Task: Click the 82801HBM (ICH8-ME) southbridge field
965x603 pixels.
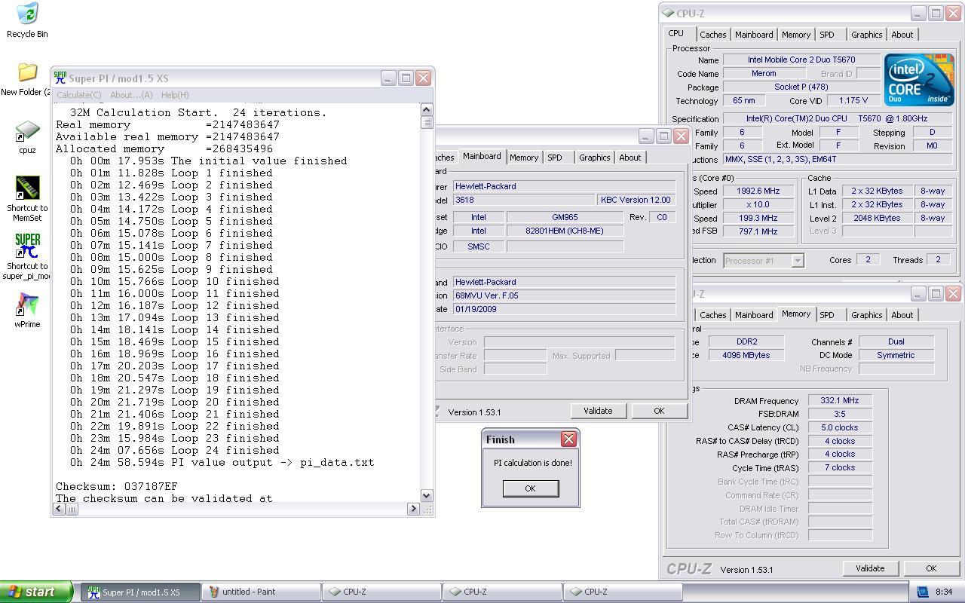Action: click(565, 231)
